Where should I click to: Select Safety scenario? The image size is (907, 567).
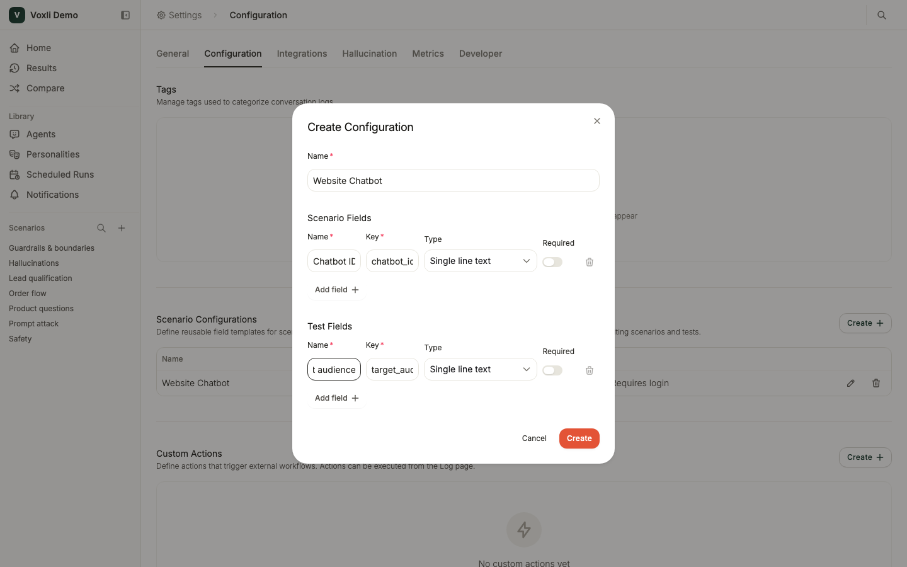click(20, 339)
